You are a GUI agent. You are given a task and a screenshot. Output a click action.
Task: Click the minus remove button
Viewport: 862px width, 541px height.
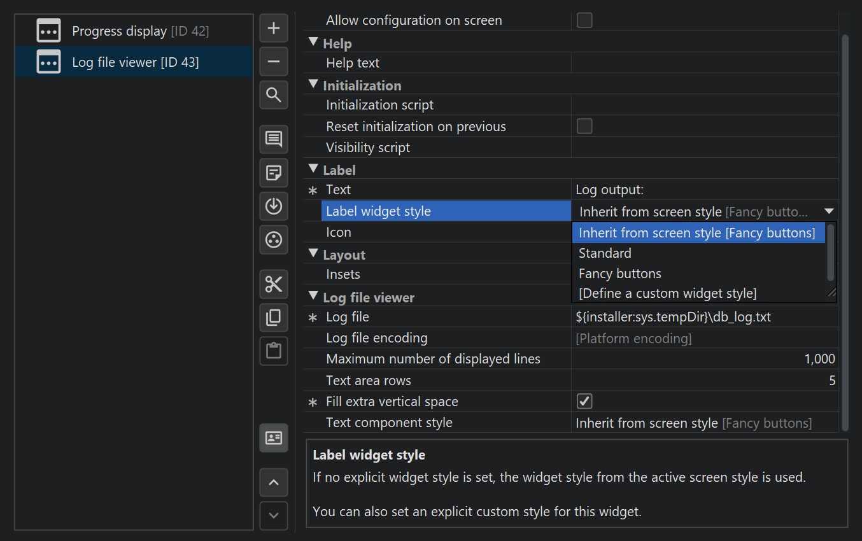(x=274, y=62)
